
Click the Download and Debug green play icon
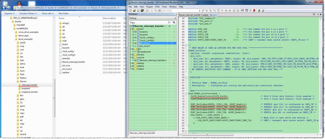coord(259,10)
